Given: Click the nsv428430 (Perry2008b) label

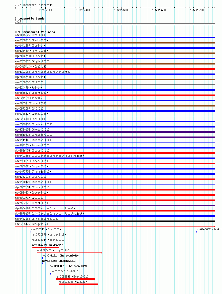Looking at the screenshot, I should click(x=31, y=51).
